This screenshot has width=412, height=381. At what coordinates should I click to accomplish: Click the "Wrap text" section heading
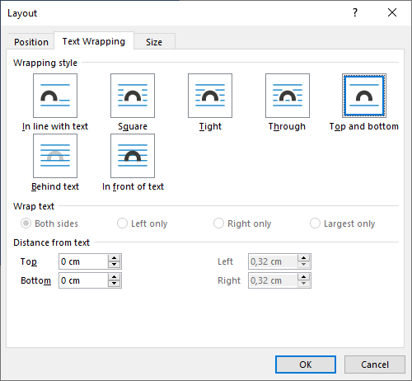coord(34,206)
